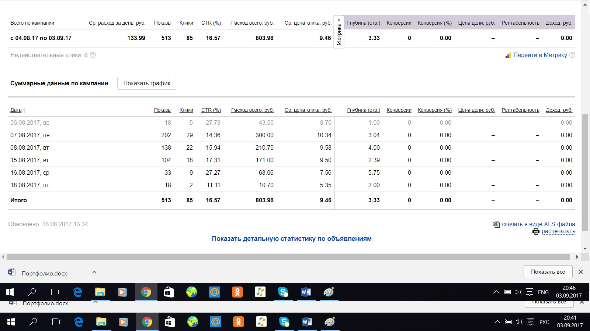The image size is (590, 331).
Task: Open Task View in the ENG taskbar
Action: point(54,292)
